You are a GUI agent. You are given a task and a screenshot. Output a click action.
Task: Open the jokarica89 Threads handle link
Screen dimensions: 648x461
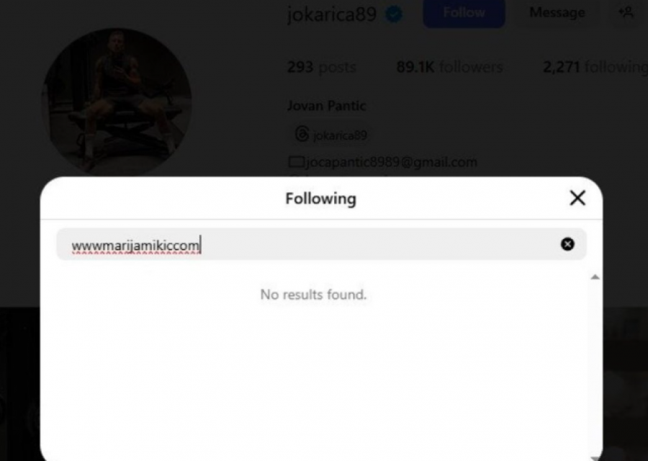(340, 135)
